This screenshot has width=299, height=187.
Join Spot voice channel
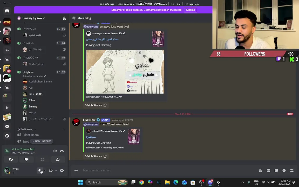pyautogui.click(x=25, y=141)
